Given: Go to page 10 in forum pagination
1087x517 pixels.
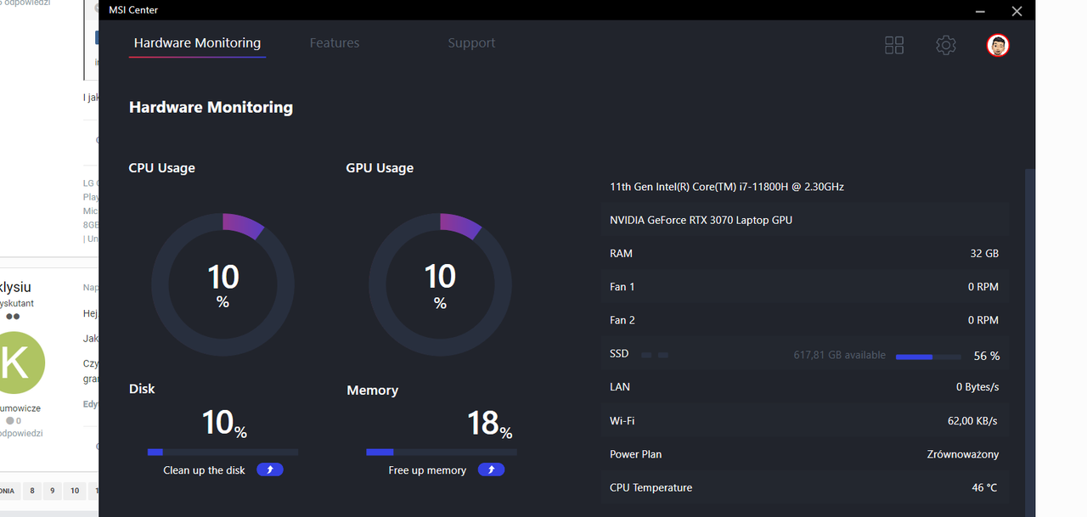Looking at the screenshot, I should 75,491.
